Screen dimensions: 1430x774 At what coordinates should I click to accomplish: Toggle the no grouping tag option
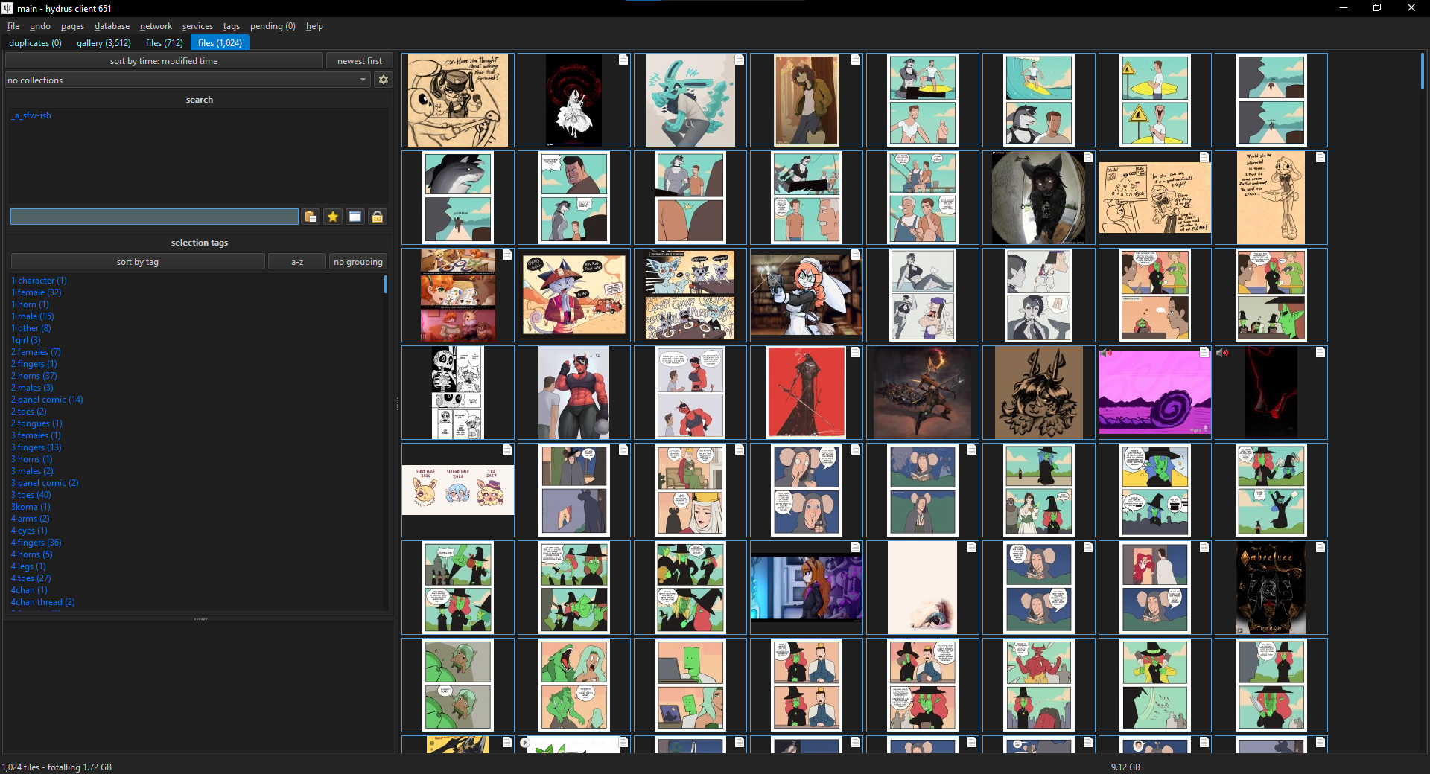click(x=358, y=262)
